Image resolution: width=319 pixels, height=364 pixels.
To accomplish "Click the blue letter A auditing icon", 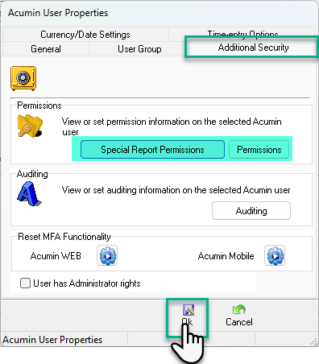I will pos(30,193).
